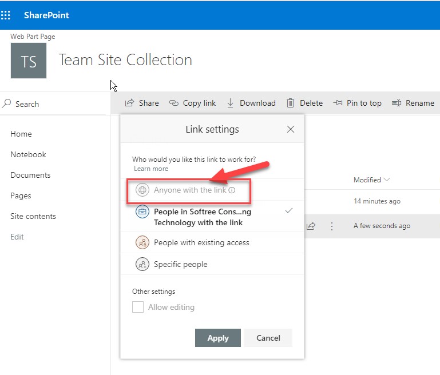This screenshot has height=375, width=440.
Task: Click Pin to top in toolbar
Action: [x=357, y=103]
